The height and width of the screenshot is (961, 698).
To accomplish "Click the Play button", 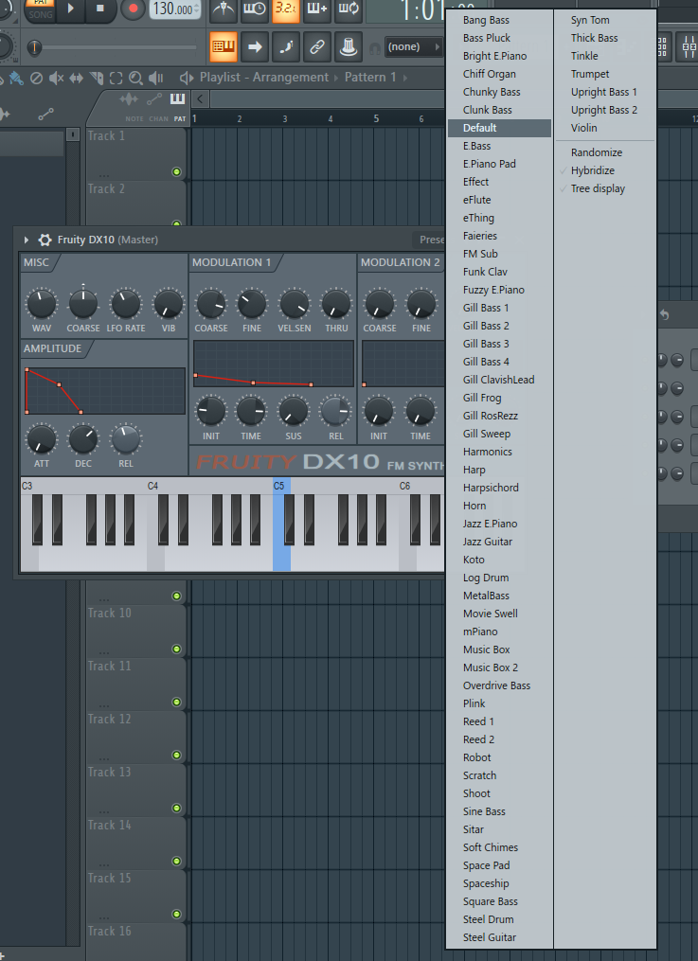I will (70, 9).
